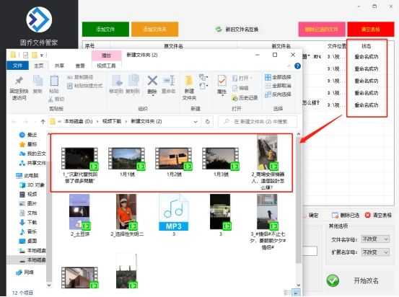The image size is (399, 297).
Task: Click 全部取消 in ribbon
Action: tap(278, 86)
